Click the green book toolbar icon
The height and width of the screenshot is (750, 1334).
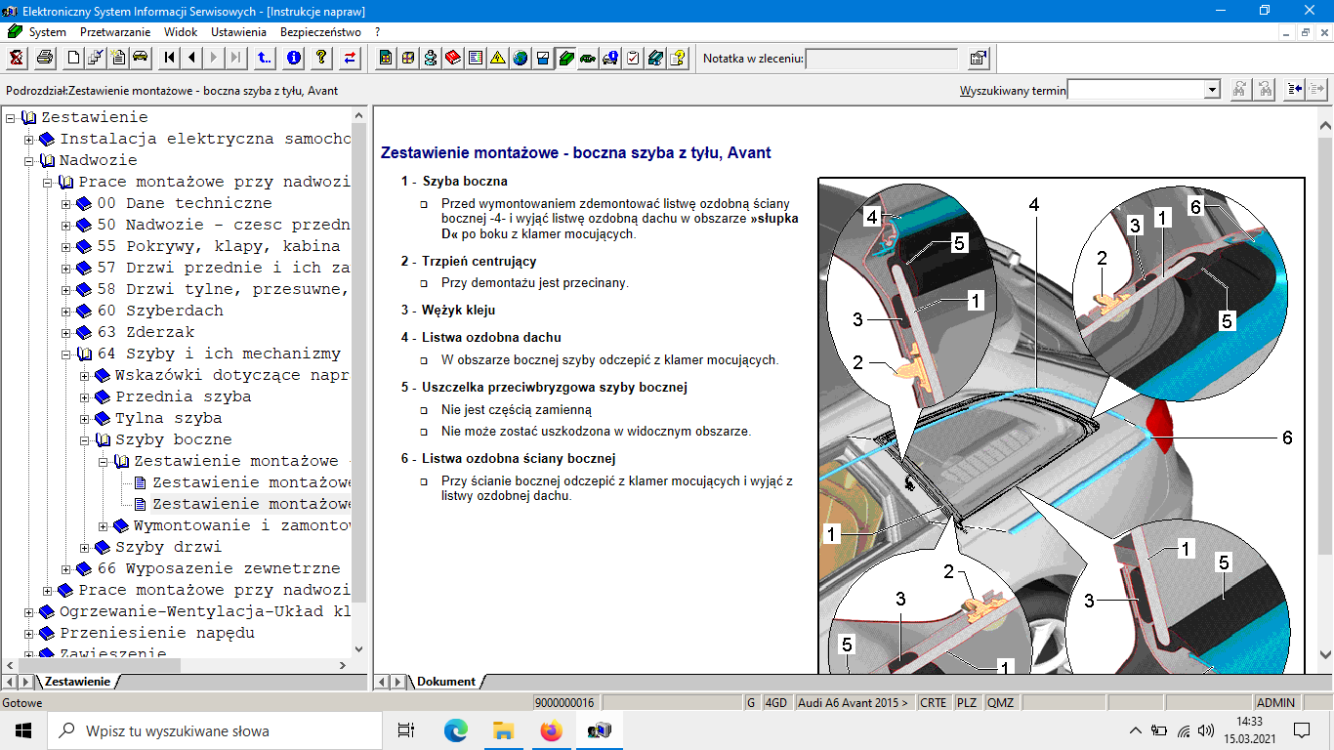coord(565,58)
